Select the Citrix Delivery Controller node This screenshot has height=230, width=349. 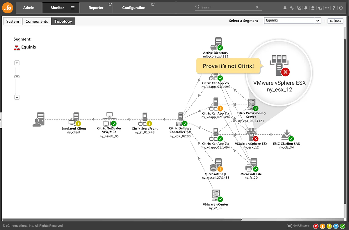point(181,120)
